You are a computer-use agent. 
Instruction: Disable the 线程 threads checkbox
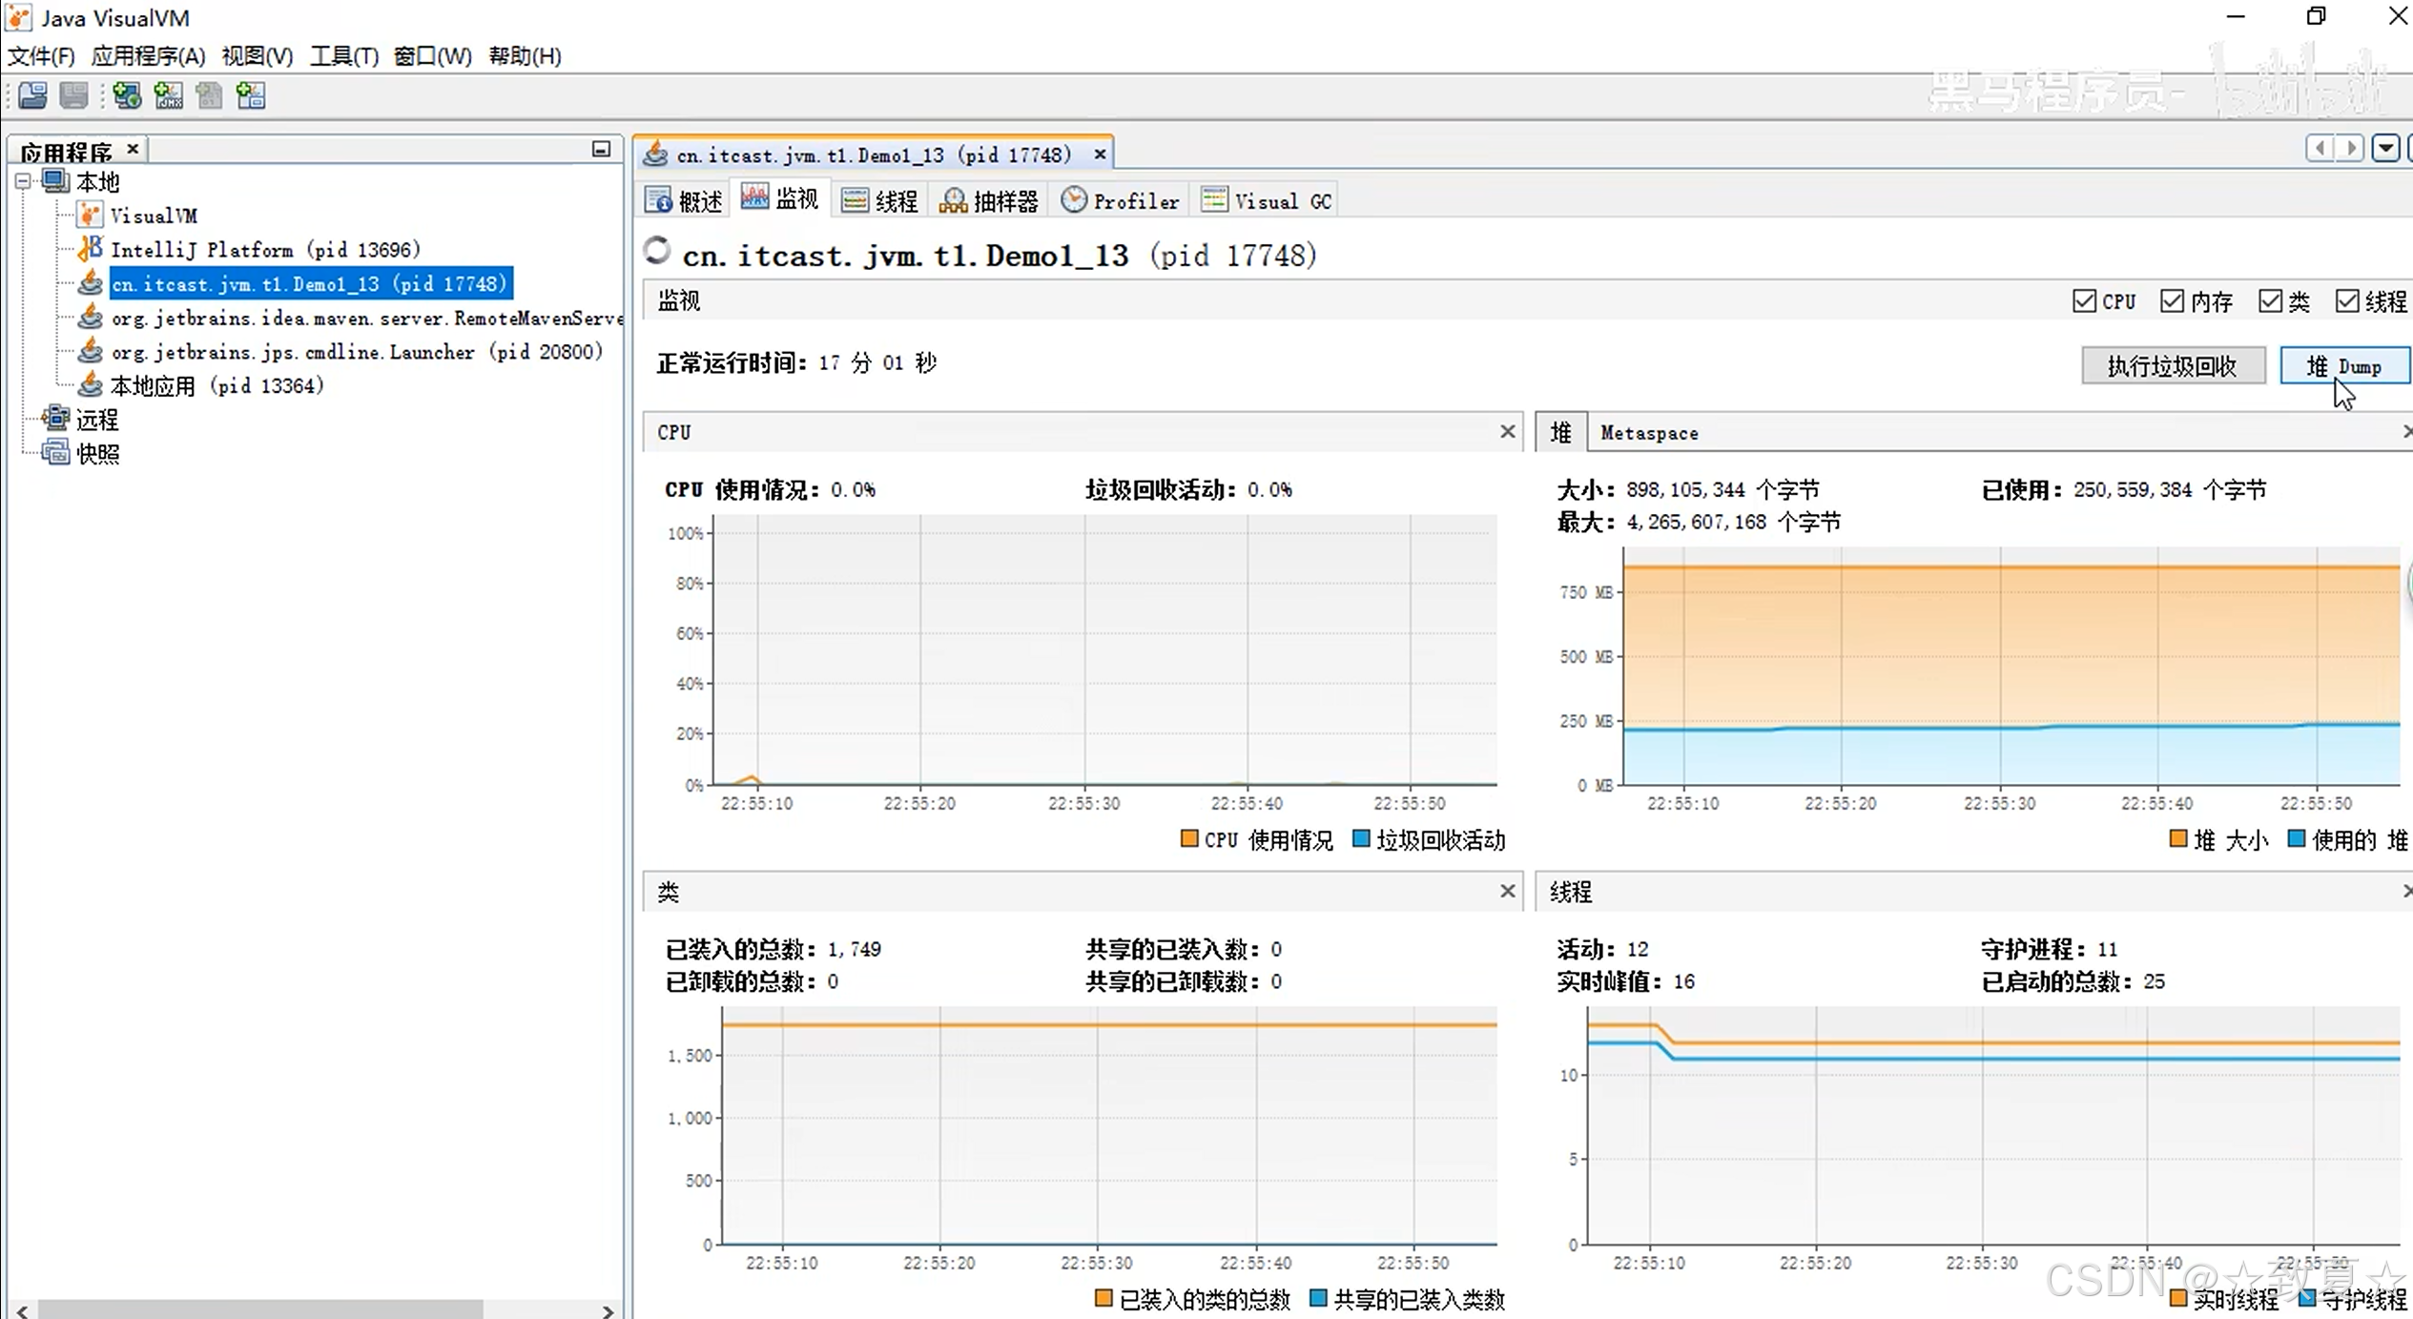pyautogui.click(x=2347, y=301)
